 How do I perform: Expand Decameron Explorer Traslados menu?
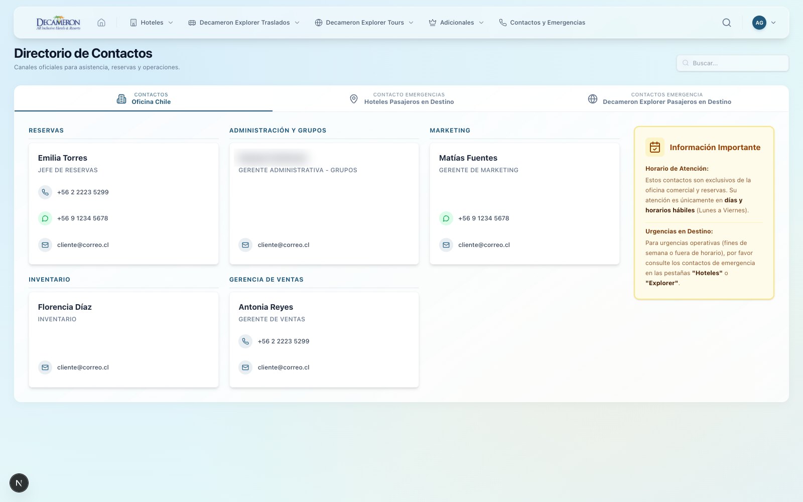click(244, 23)
